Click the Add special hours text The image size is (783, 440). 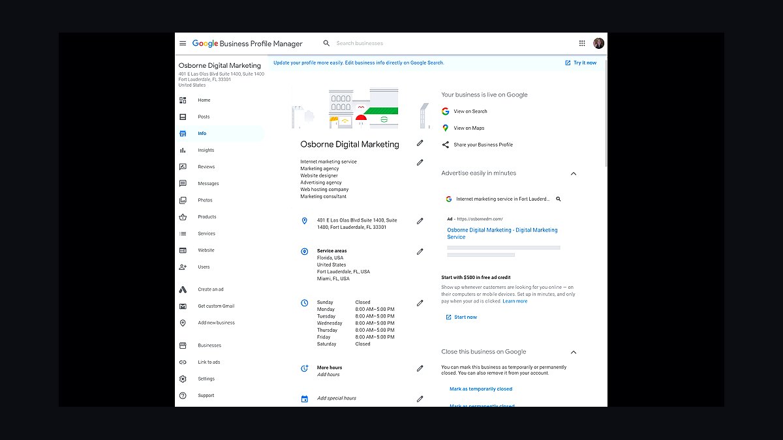tap(337, 398)
